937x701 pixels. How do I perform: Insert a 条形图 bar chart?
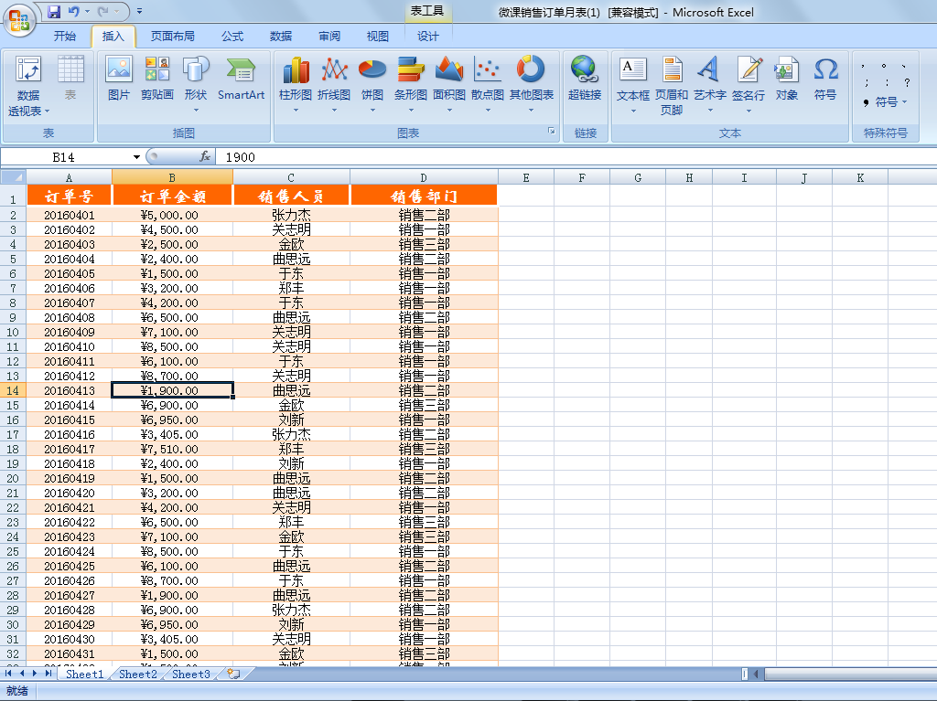click(x=411, y=83)
